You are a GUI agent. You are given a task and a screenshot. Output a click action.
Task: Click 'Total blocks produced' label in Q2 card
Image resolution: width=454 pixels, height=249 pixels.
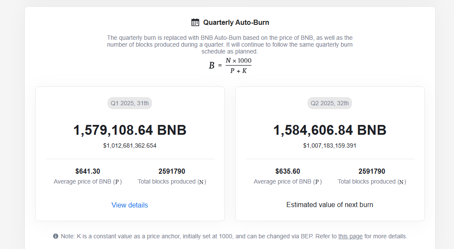pyautogui.click(x=372, y=182)
